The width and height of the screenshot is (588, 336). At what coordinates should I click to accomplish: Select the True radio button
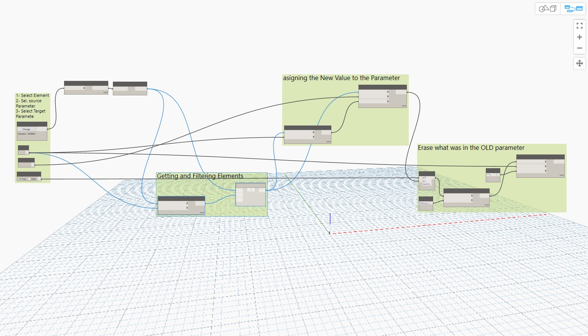(20, 179)
